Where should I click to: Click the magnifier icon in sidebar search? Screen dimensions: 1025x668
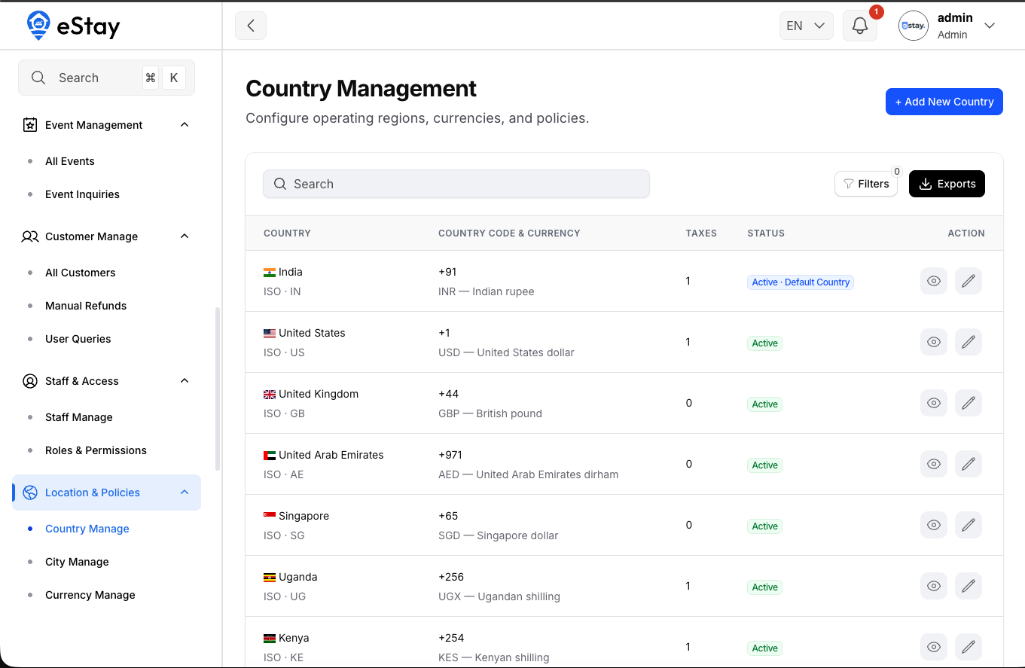38,78
